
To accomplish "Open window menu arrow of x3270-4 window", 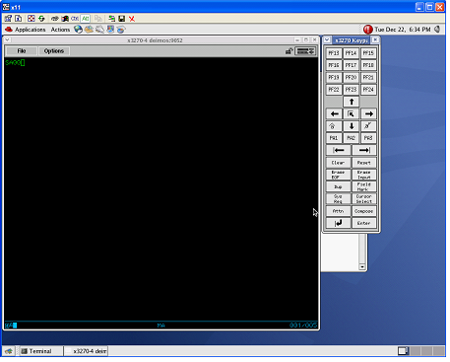I will tap(7, 40).
